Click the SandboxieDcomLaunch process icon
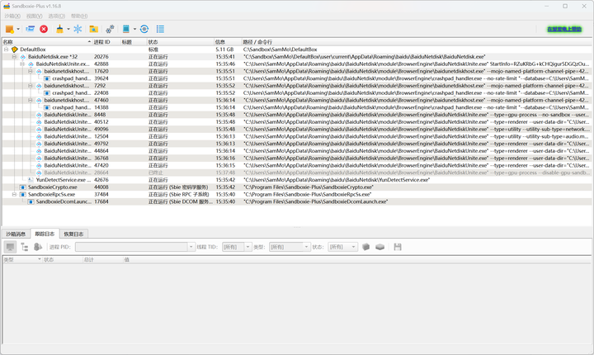Viewport: 594px width, 355px height. coord(31,201)
